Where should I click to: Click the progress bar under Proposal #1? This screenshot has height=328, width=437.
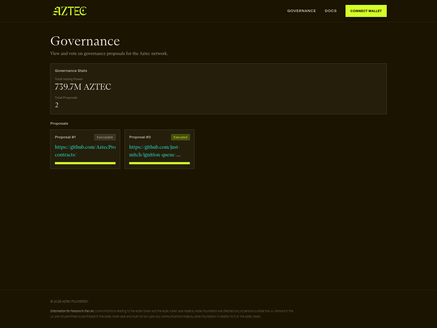[x=85, y=163]
